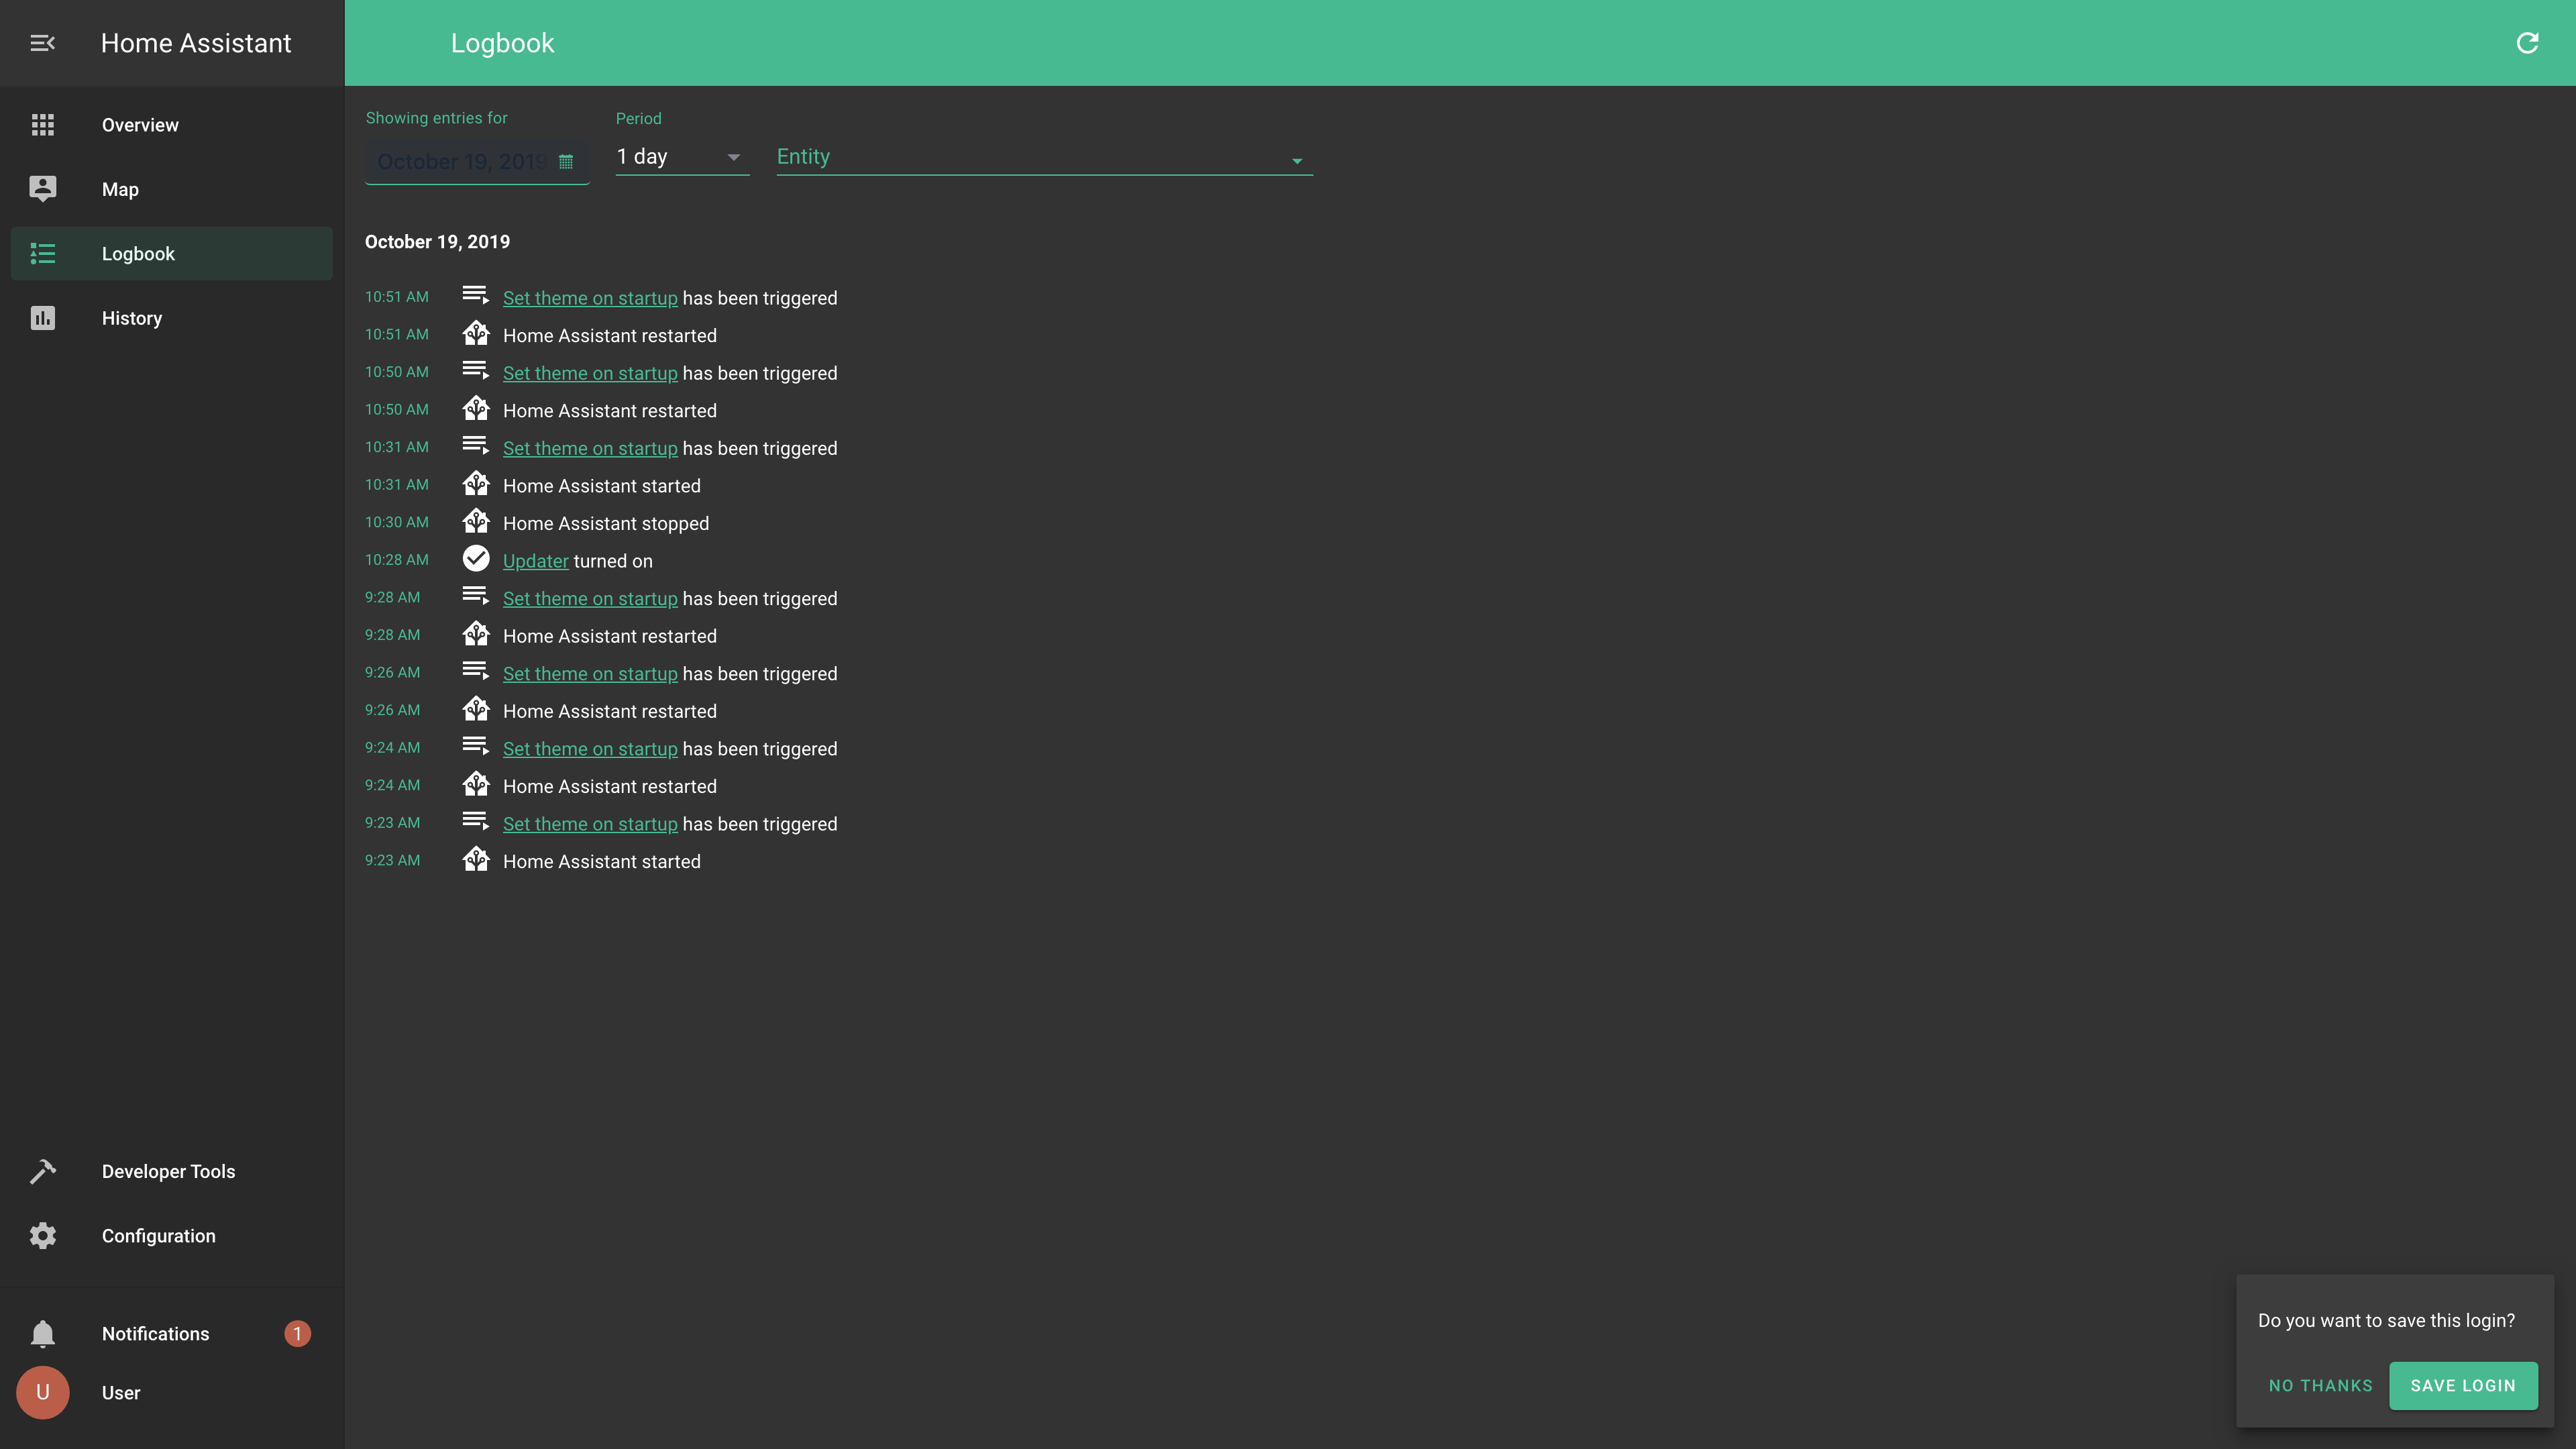Click the Configuration gear icon

[x=42, y=1236]
